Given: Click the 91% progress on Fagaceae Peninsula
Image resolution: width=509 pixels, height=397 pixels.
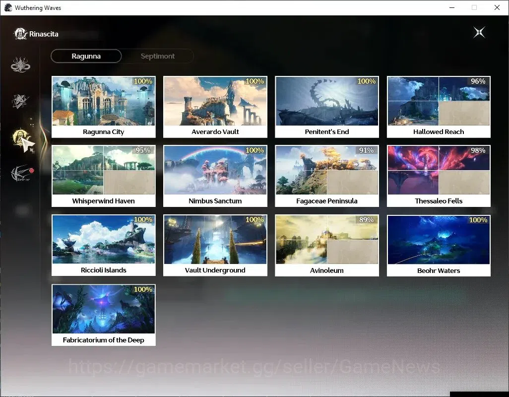Looking at the screenshot, I should (367, 150).
